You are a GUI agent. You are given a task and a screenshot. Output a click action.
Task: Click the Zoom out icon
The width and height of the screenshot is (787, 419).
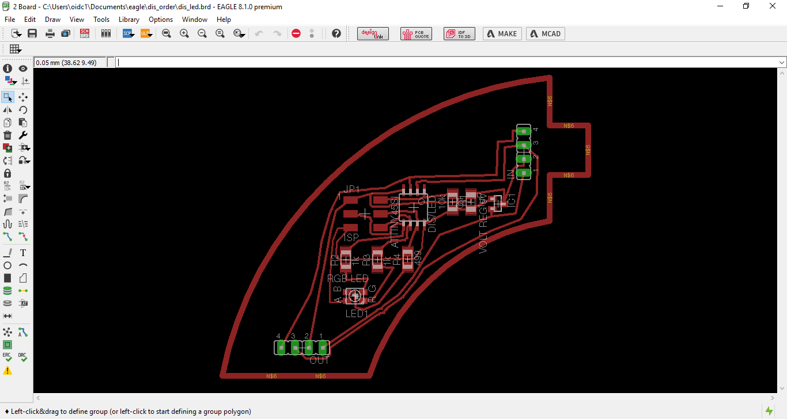click(x=202, y=33)
